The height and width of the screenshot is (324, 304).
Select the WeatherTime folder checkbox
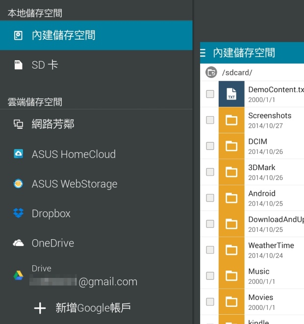(210, 250)
